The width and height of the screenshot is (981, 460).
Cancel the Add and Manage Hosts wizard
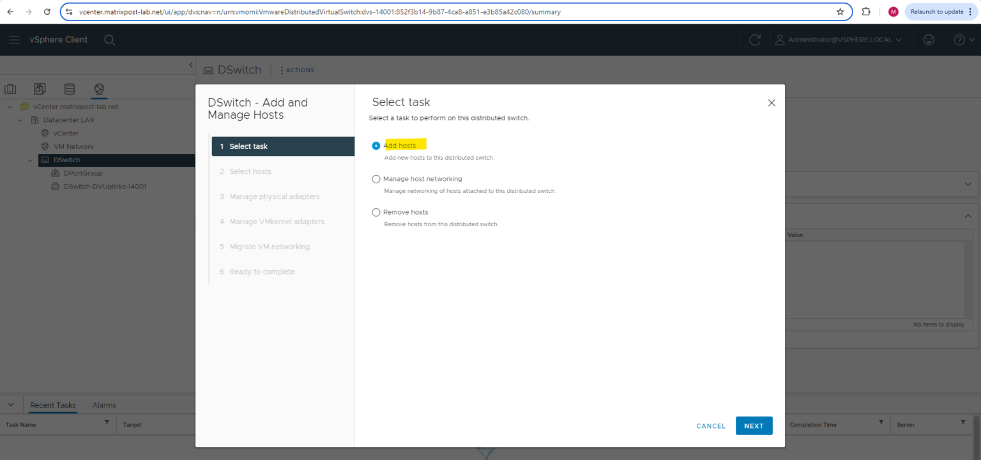710,425
